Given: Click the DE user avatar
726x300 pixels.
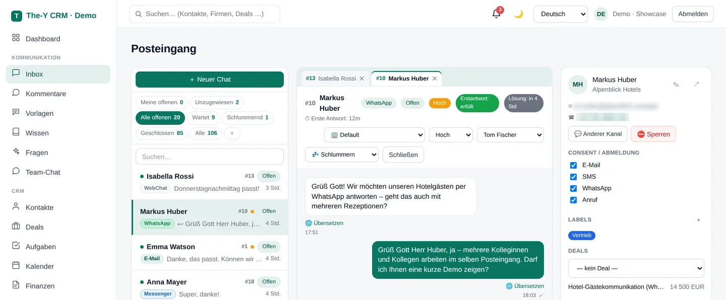Looking at the screenshot, I should (601, 14).
